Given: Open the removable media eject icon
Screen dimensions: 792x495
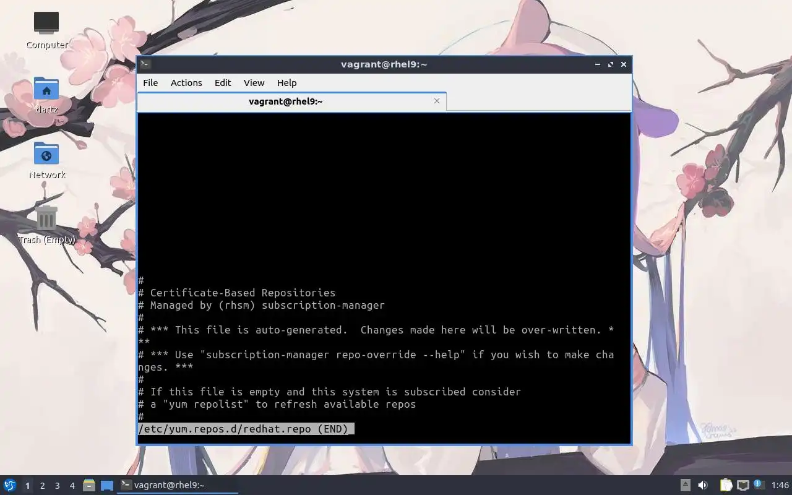Looking at the screenshot, I should pyautogui.click(x=686, y=485).
